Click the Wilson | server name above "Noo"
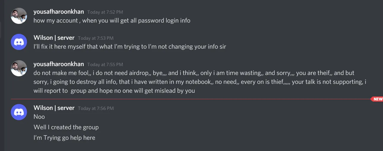This screenshot has height=151, width=383. (54, 108)
